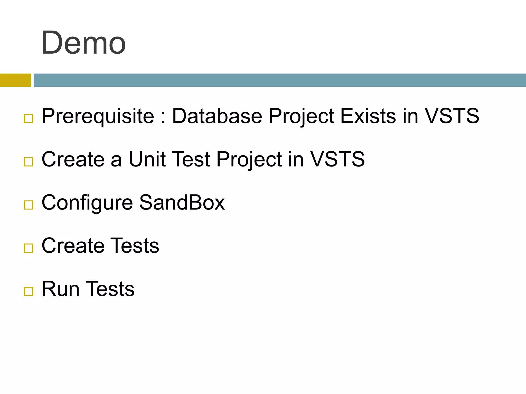
Task: Click the Run Tests text line
Action: tap(88, 289)
